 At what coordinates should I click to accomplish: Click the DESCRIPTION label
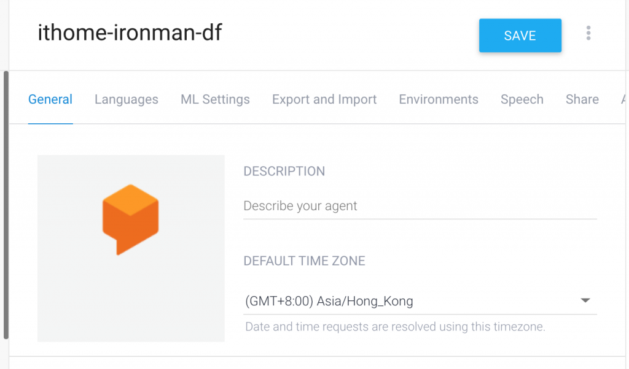[x=284, y=171]
